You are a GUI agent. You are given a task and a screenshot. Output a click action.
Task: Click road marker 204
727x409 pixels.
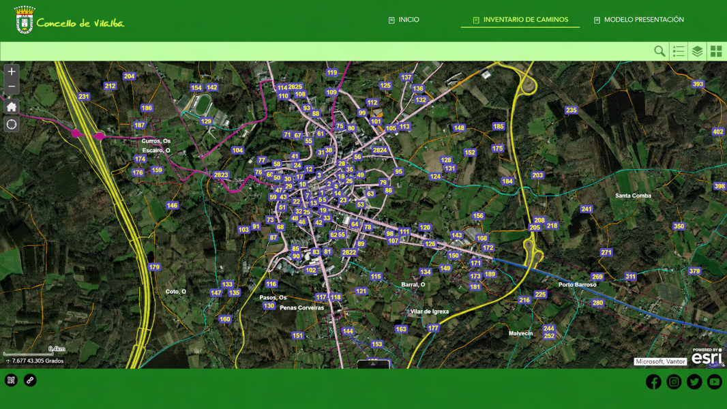pos(129,76)
